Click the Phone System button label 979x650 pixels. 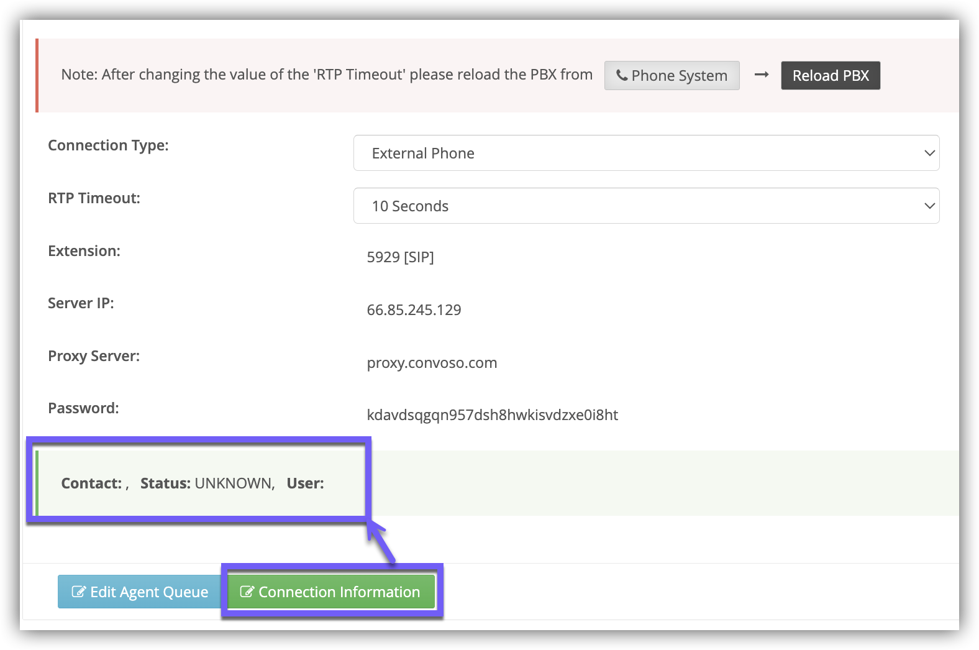pyautogui.click(x=678, y=76)
